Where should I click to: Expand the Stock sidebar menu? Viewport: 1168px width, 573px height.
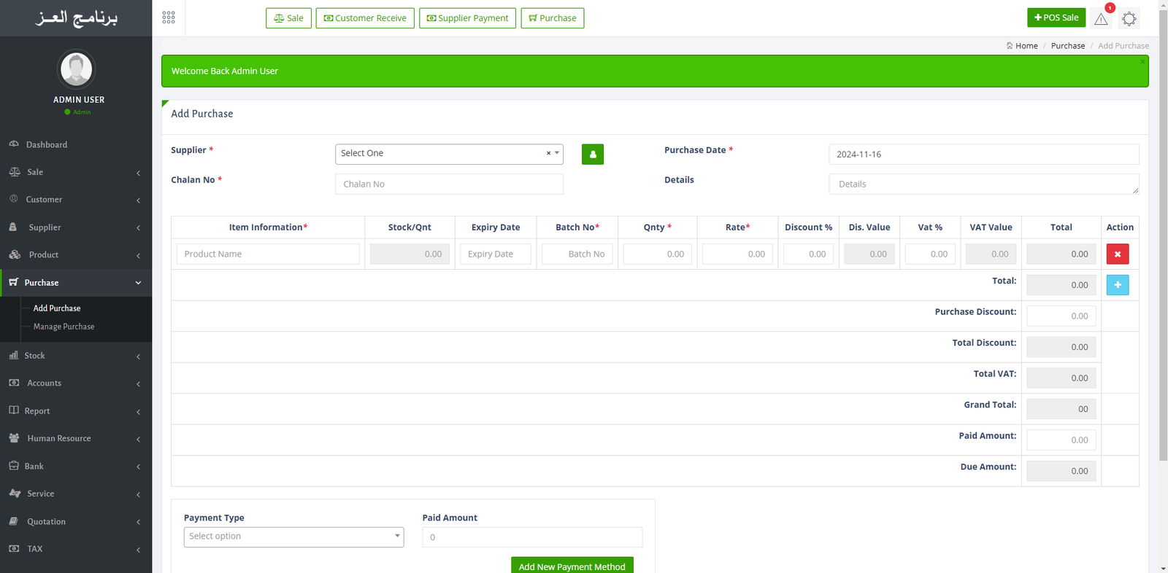coord(76,356)
